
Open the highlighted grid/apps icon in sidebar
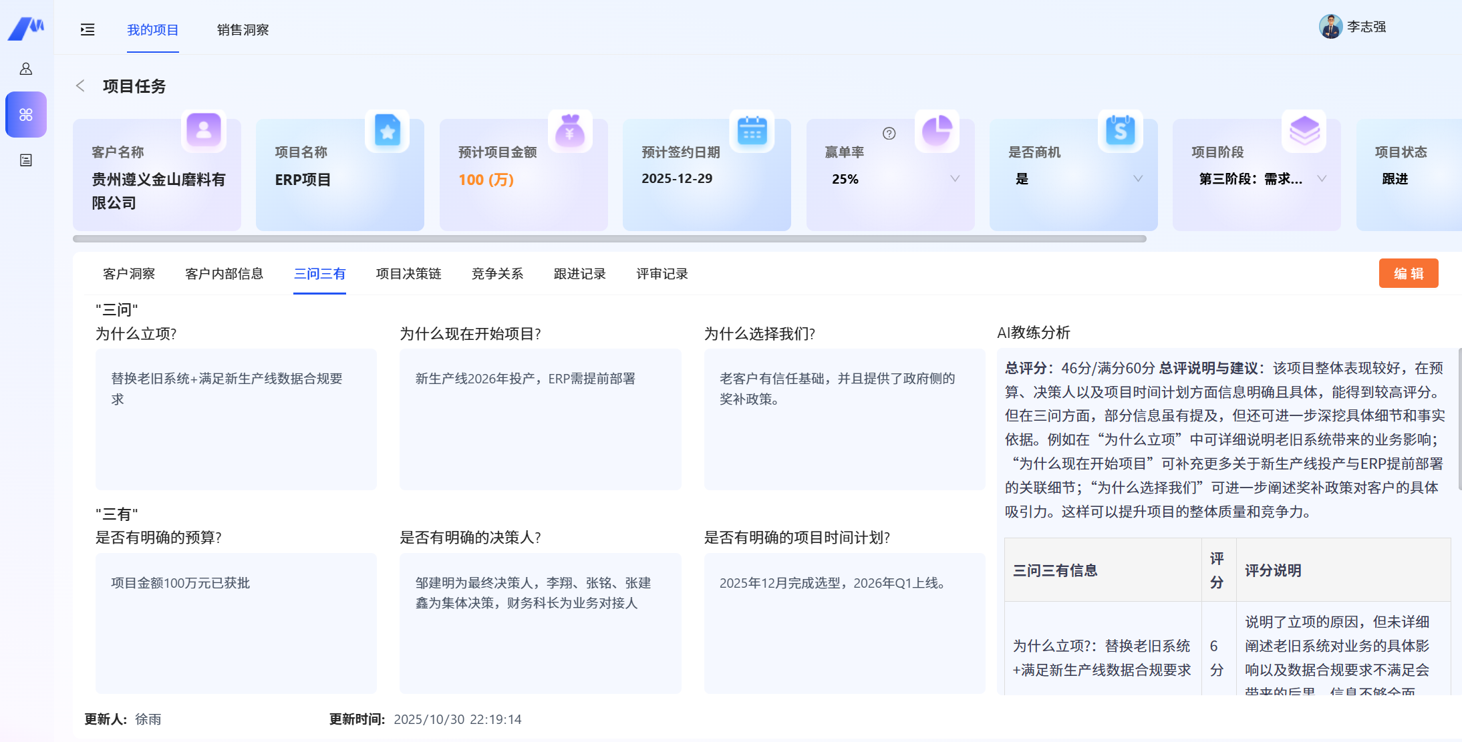[26, 114]
